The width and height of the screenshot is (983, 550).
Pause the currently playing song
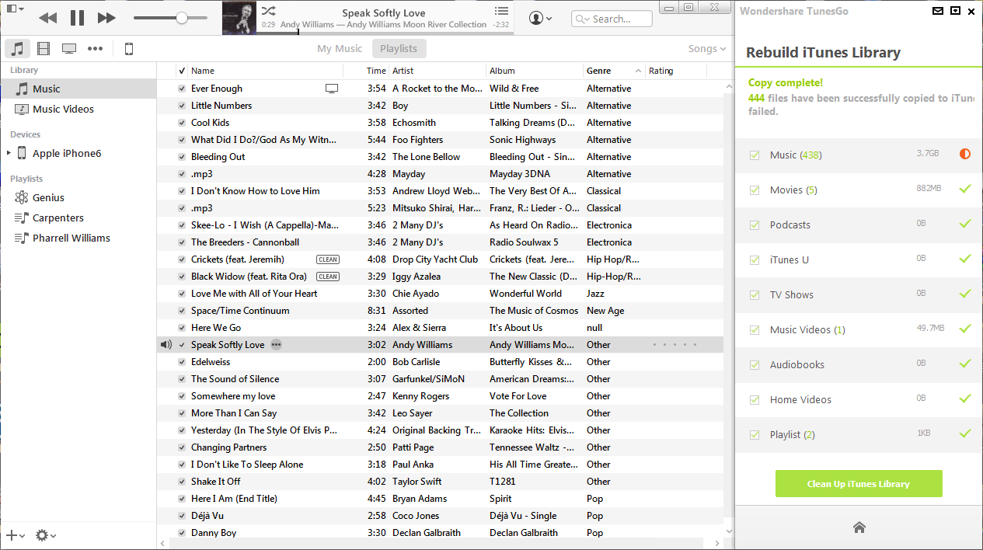pos(77,18)
